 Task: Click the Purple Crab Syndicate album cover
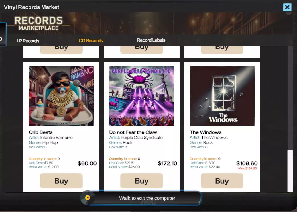141,96
